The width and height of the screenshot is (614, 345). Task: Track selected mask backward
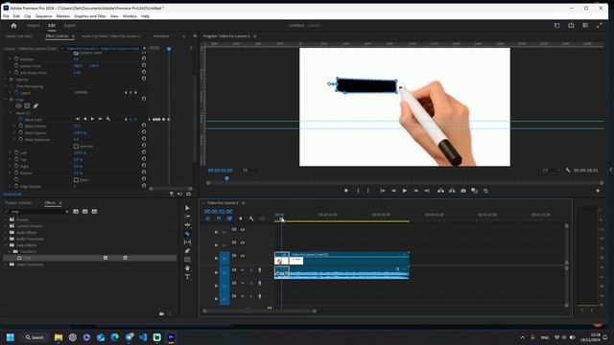coord(84,119)
